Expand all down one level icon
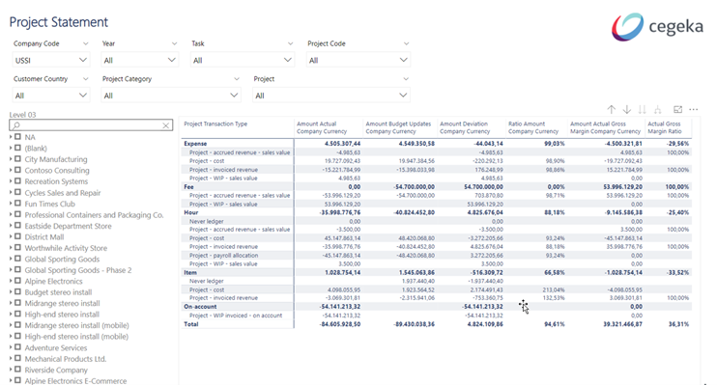This screenshot has height=385, width=717. click(657, 110)
